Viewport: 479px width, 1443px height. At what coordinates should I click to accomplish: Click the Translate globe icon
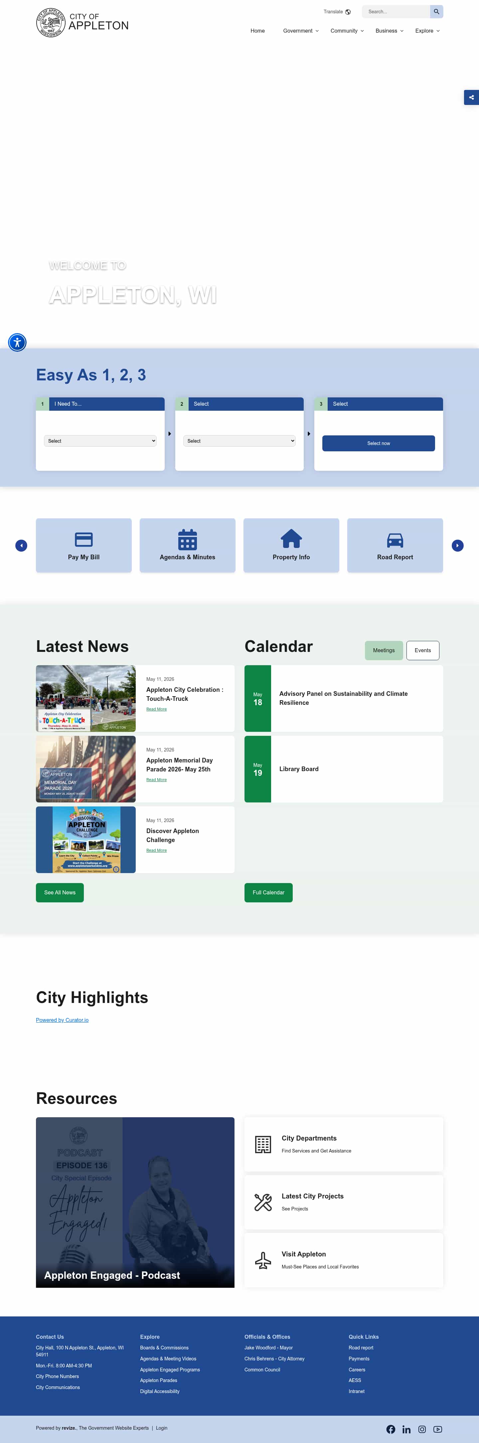click(348, 12)
